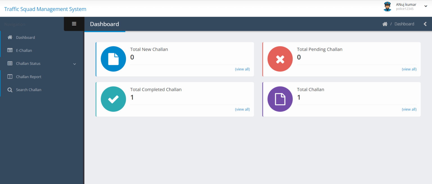The image size is (432, 184).
Task: Click the Total Completed Challan label
Action: coord(156,90)
